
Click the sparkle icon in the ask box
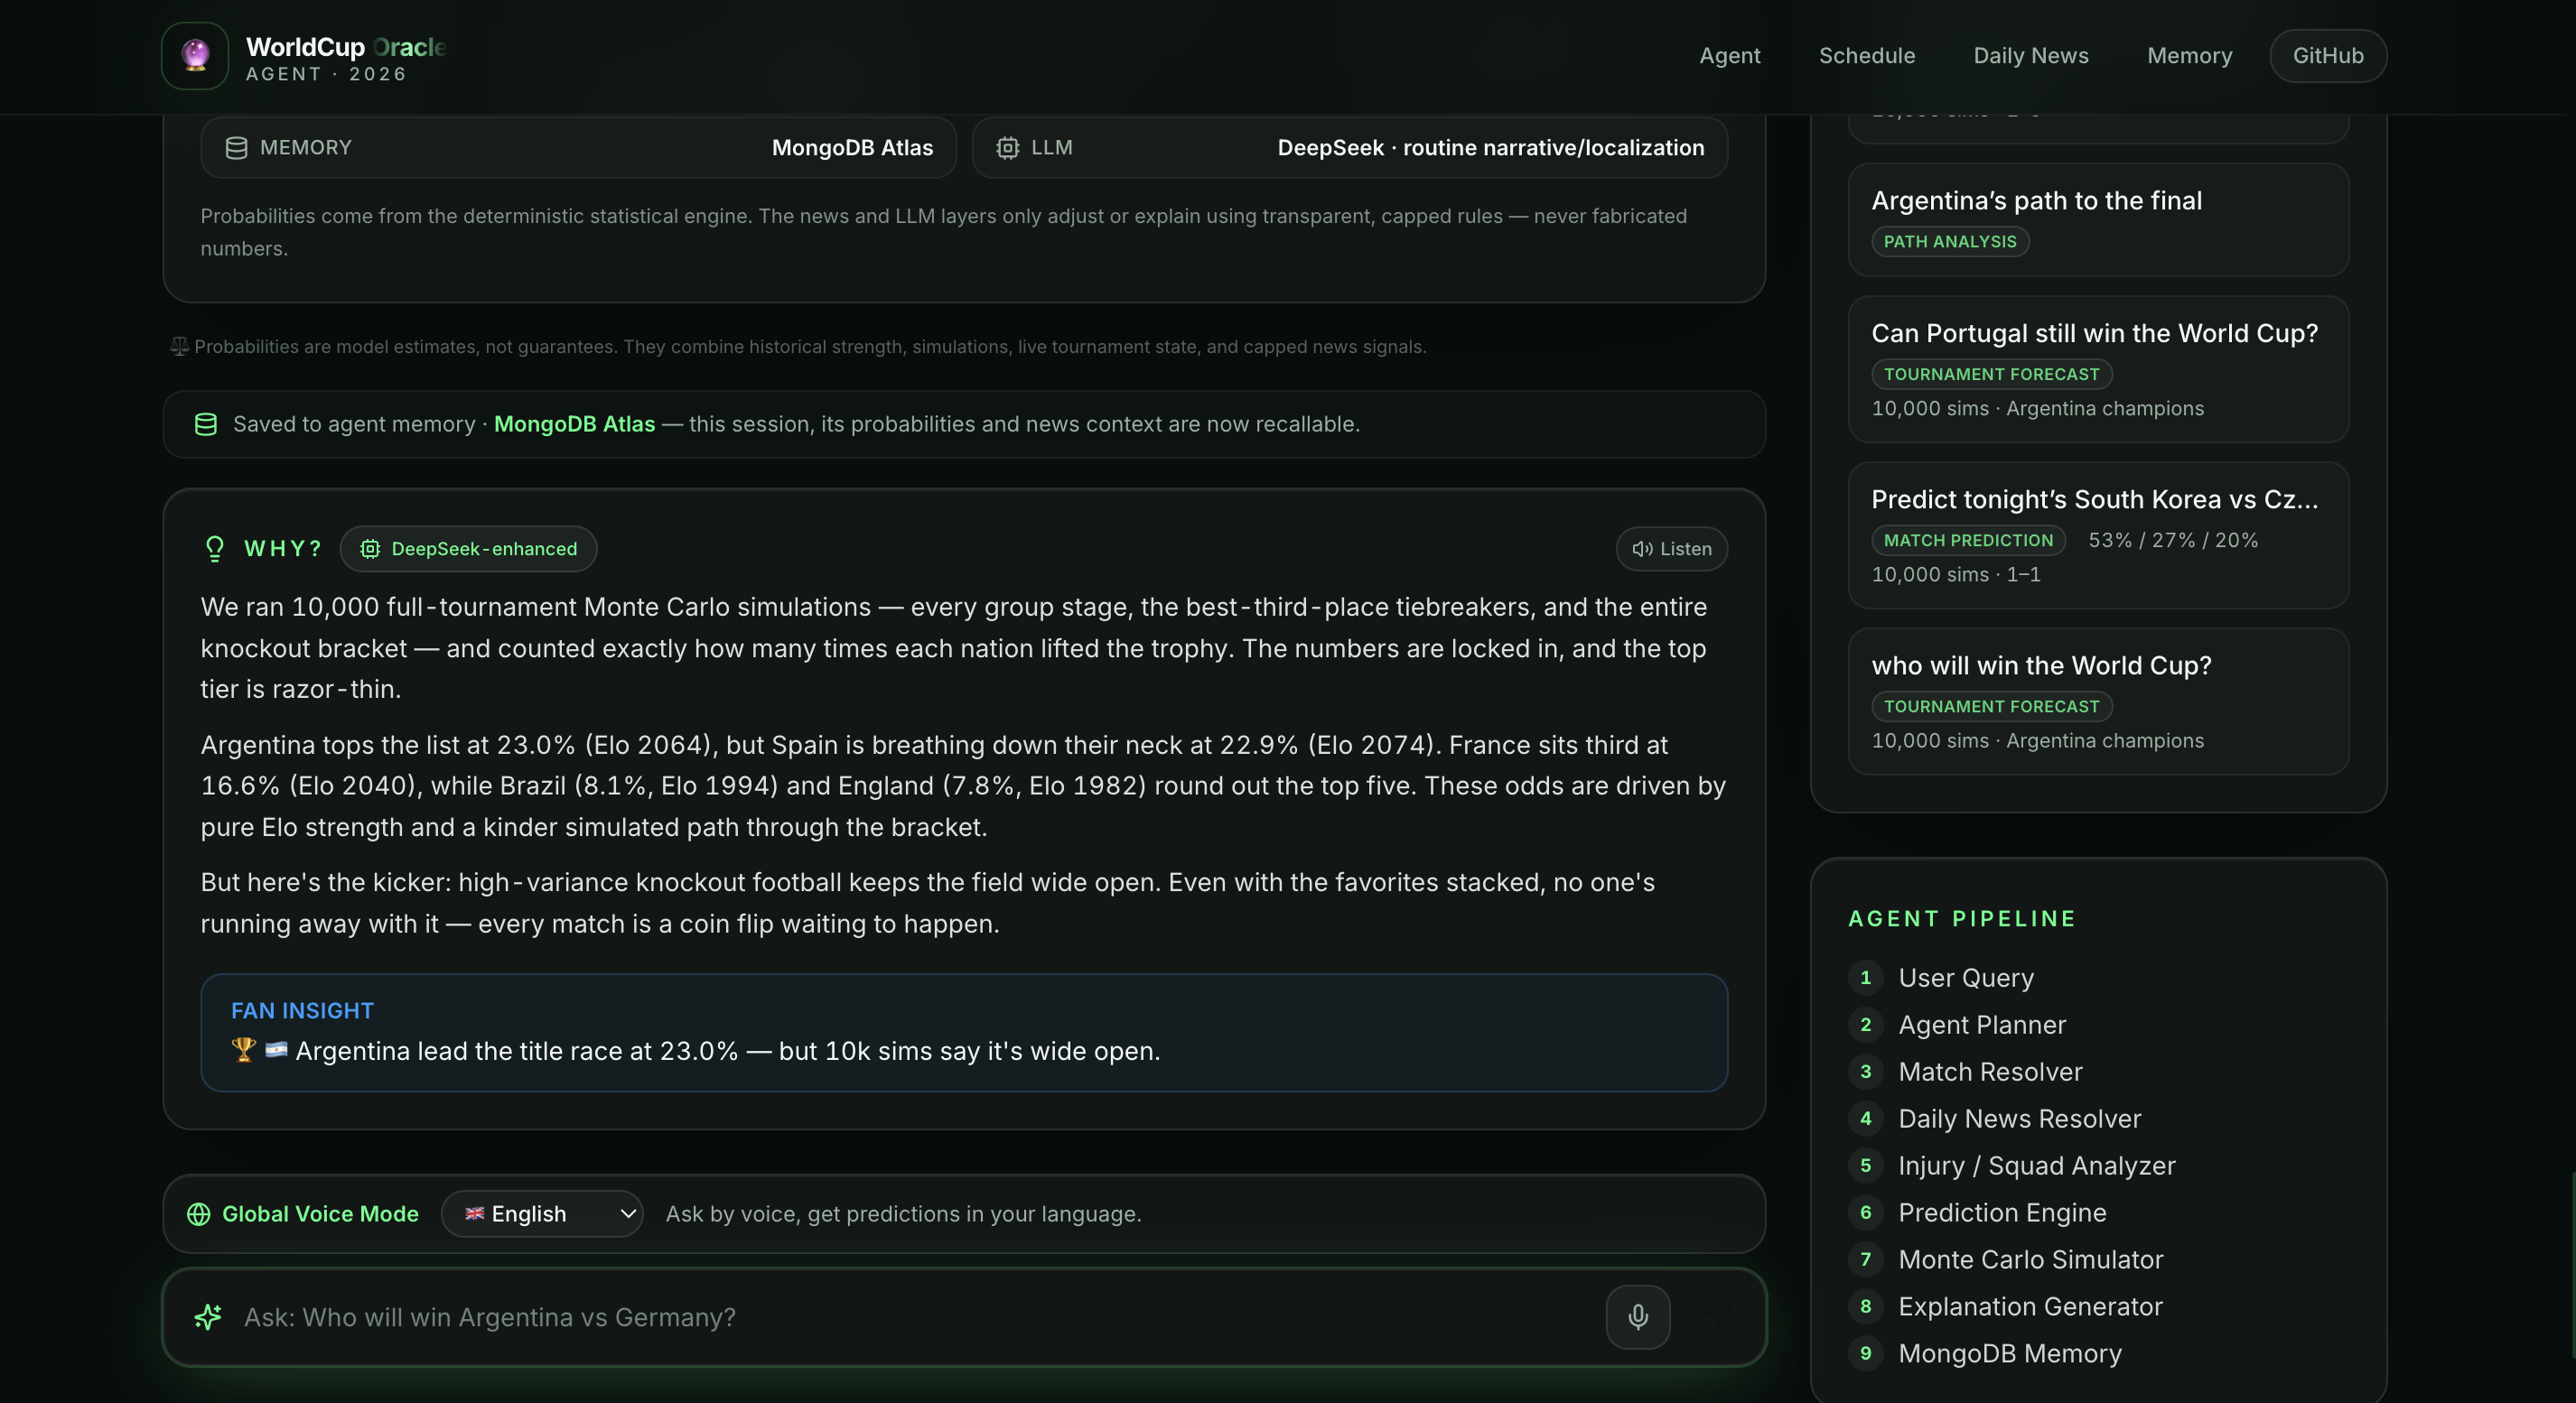pyautogui.click(x=208, y=1317)
